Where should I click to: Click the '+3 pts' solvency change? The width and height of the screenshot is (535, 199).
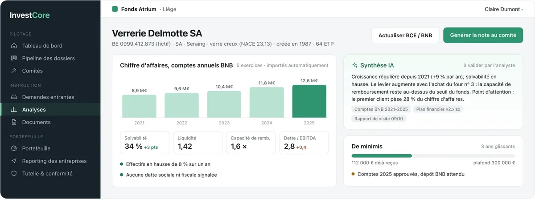click(x=151, y=147)
